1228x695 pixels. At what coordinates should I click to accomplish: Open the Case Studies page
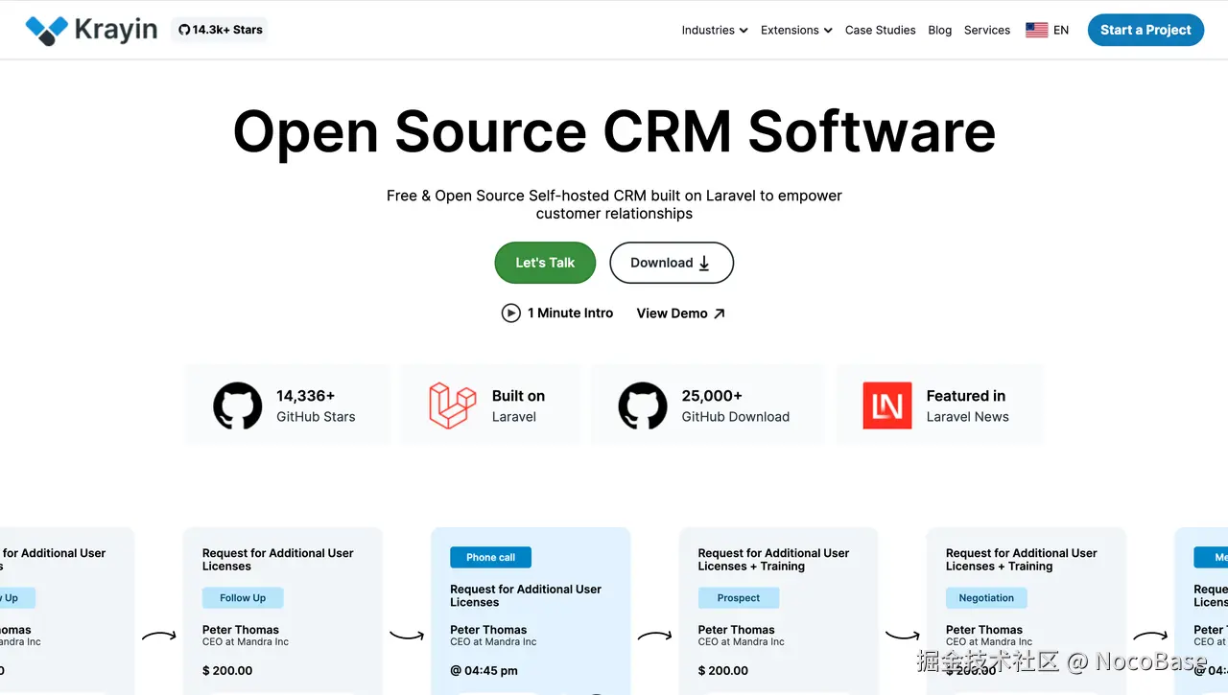[x=881, y=30]
